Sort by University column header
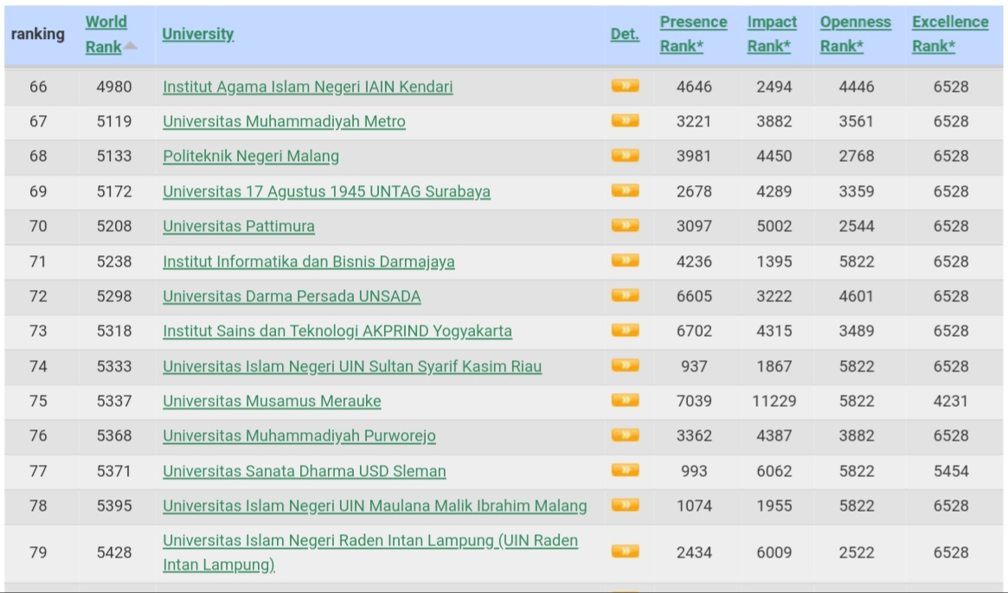The height and width of the screenshot is (593, 1008). (197, 34)
